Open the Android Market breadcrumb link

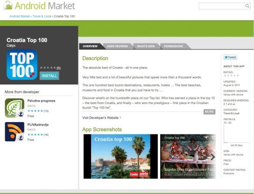click(19, 16)
